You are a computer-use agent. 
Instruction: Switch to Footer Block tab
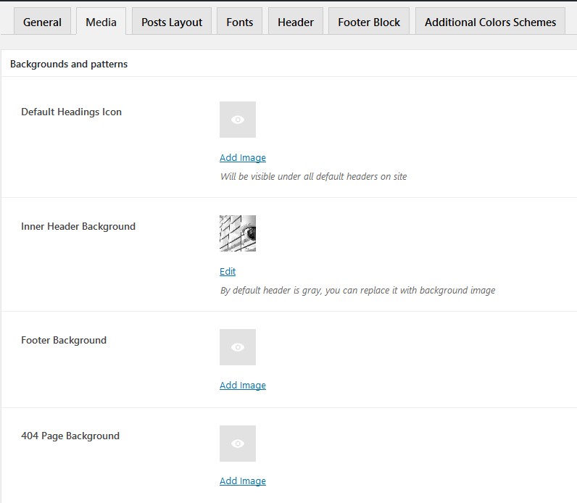(369, 22)
